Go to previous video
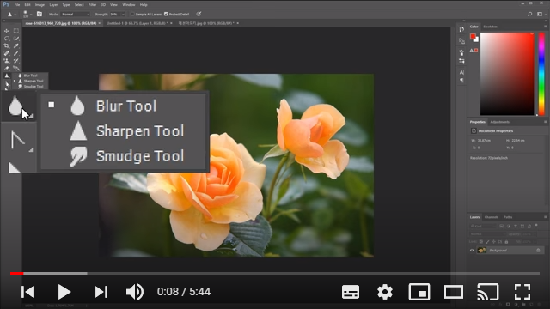Viewport: 550px width, 309px height. click(x=27, y=292)
